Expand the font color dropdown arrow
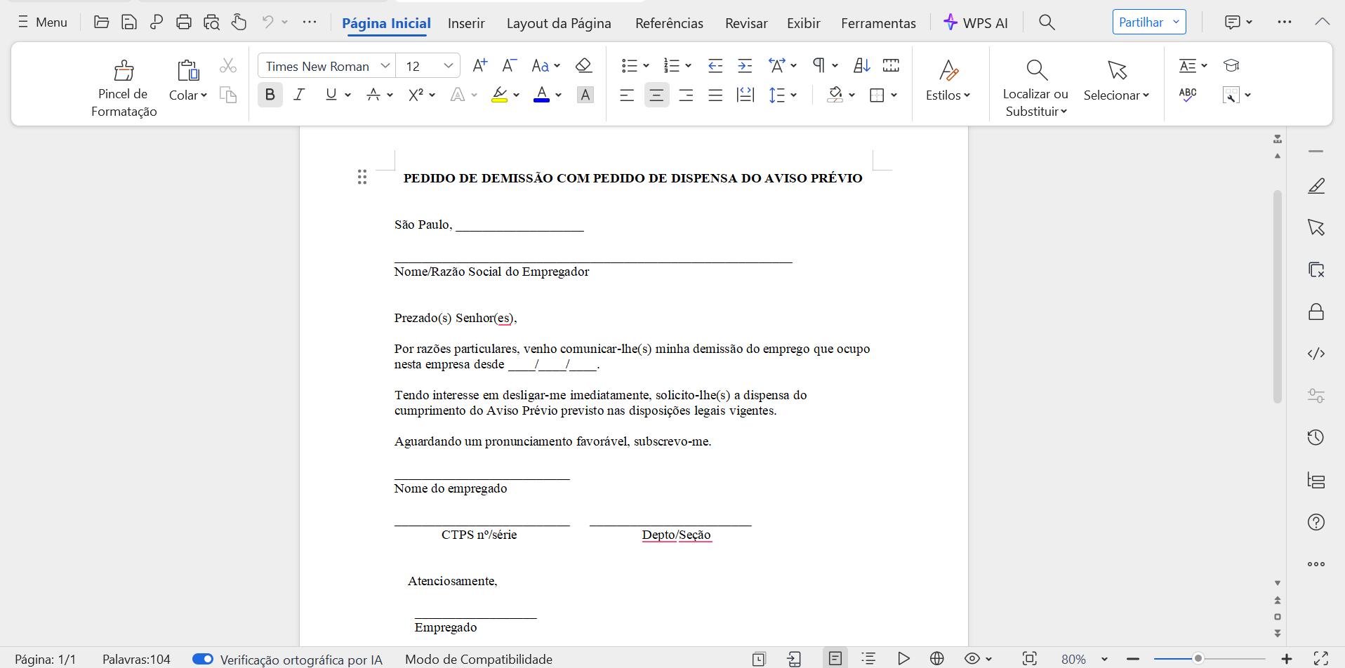Viewport: 1345px width, 668px height. point(558,95)
